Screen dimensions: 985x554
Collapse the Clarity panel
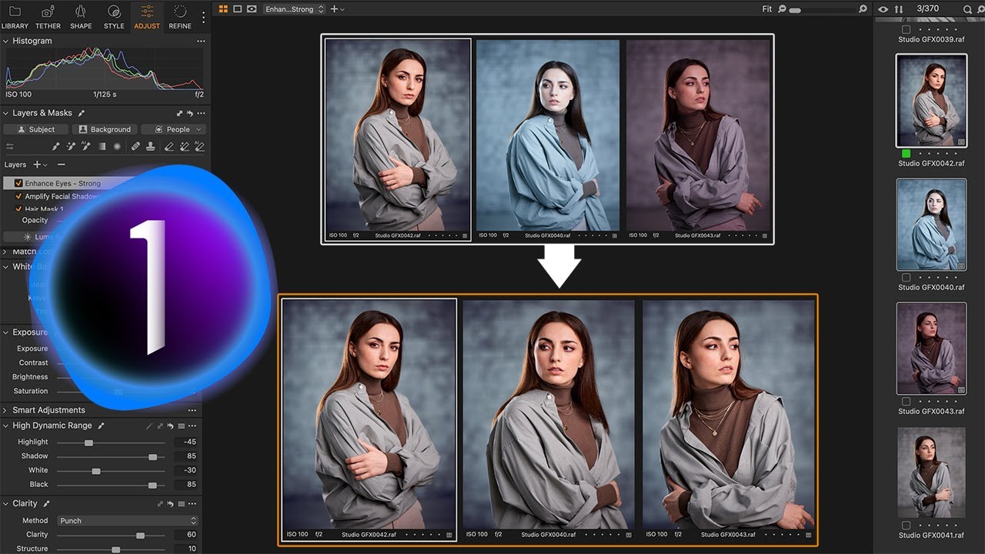(x=6, y=503)
